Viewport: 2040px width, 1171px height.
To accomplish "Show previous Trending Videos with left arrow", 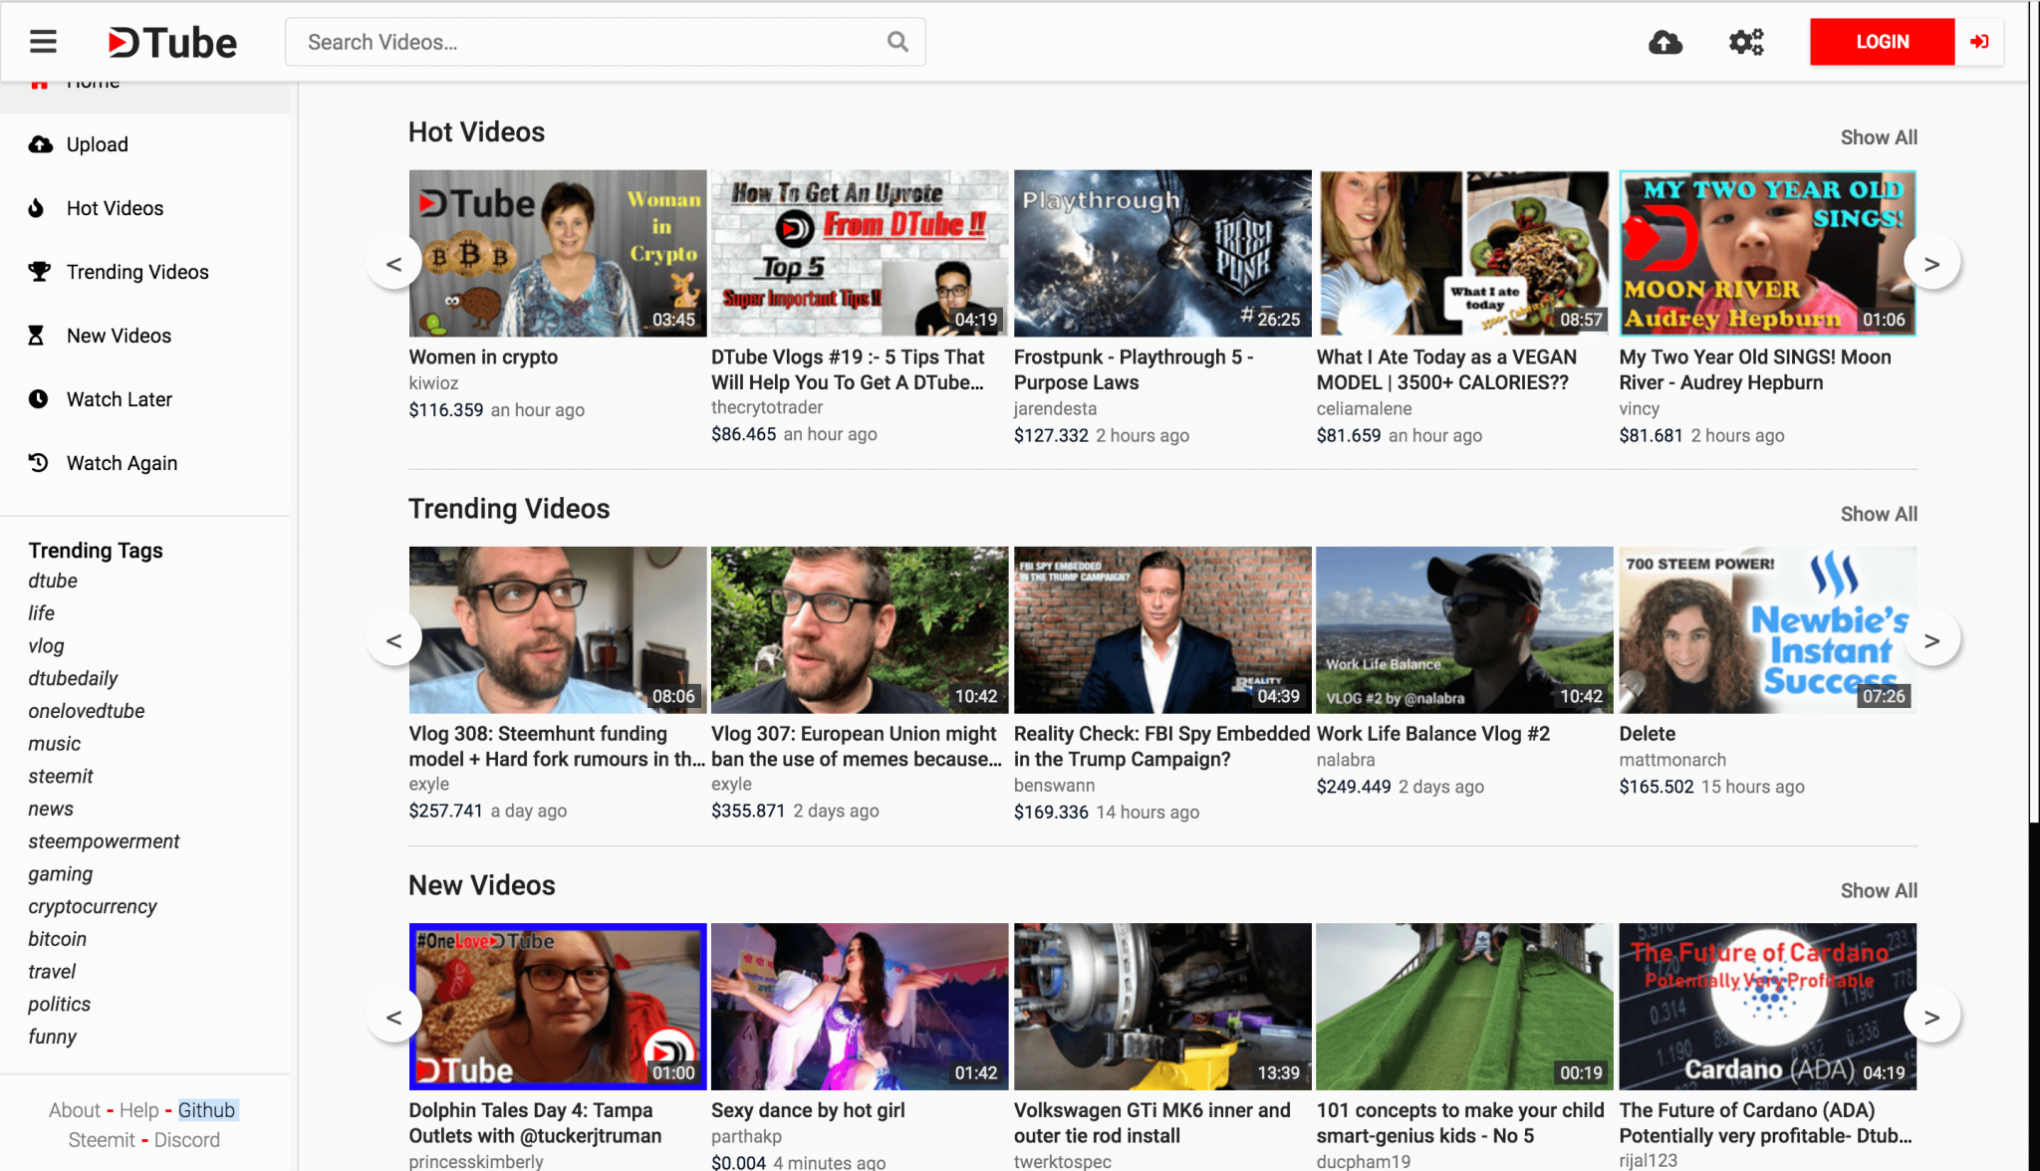I will (394, 640).
